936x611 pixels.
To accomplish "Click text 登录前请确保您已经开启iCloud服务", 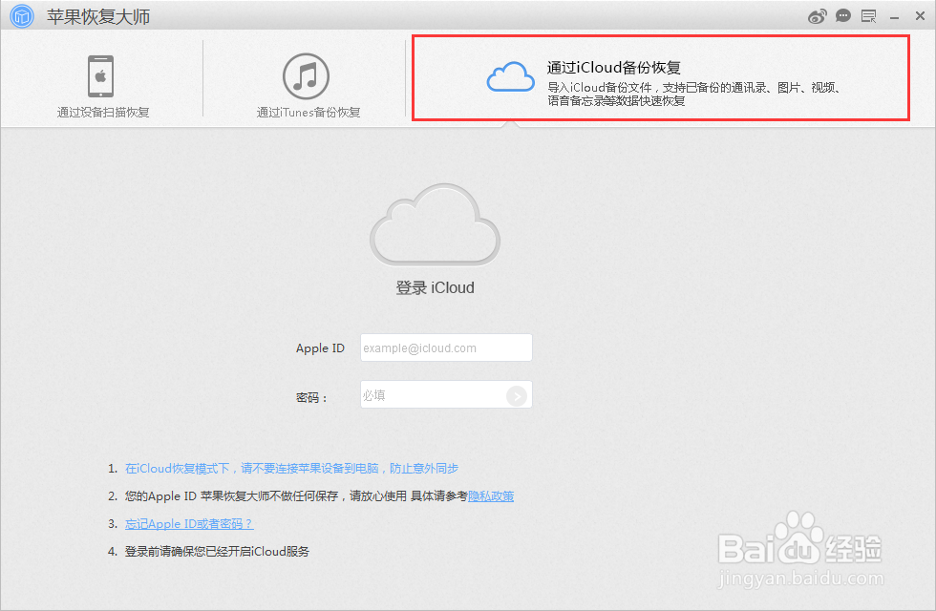I will (217, 552).
